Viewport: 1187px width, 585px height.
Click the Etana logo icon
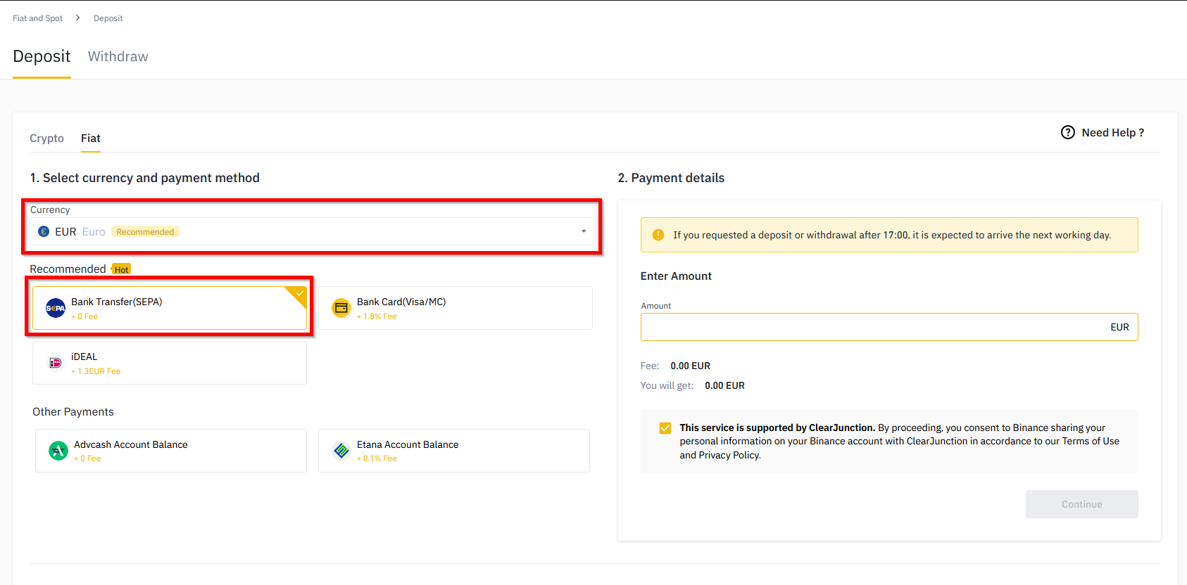[341, 451]
